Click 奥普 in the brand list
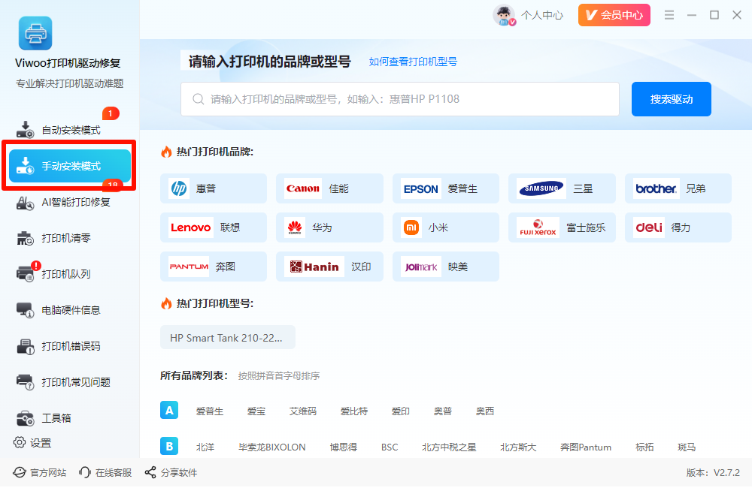This screenshot has width=752, height=488. [x=443, y=411]
